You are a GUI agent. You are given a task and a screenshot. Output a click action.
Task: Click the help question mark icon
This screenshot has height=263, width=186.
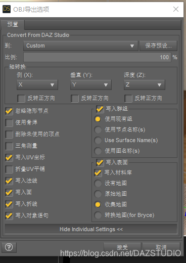(x=9, y=247)
